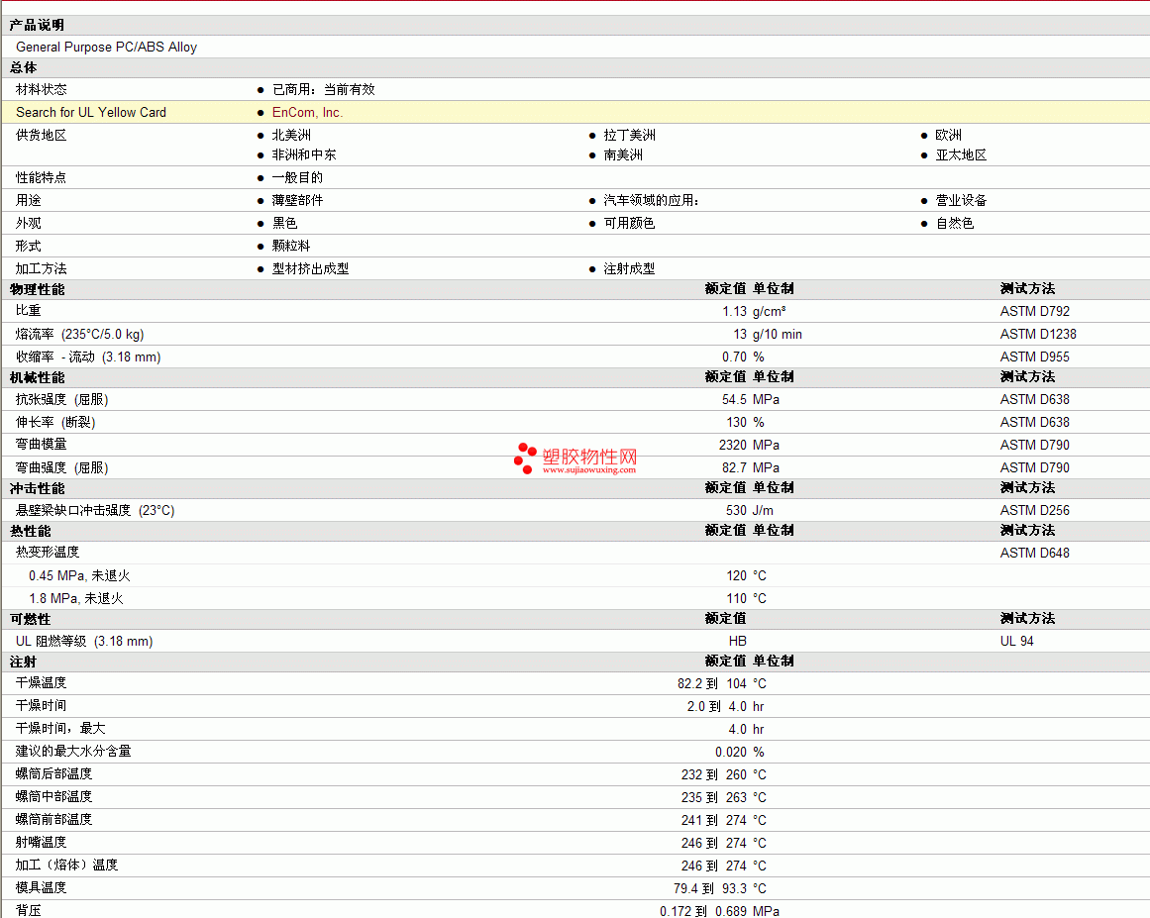Select the 非洲和中东 region entry
Screen dimensions: 1150x918
(304, 154)
